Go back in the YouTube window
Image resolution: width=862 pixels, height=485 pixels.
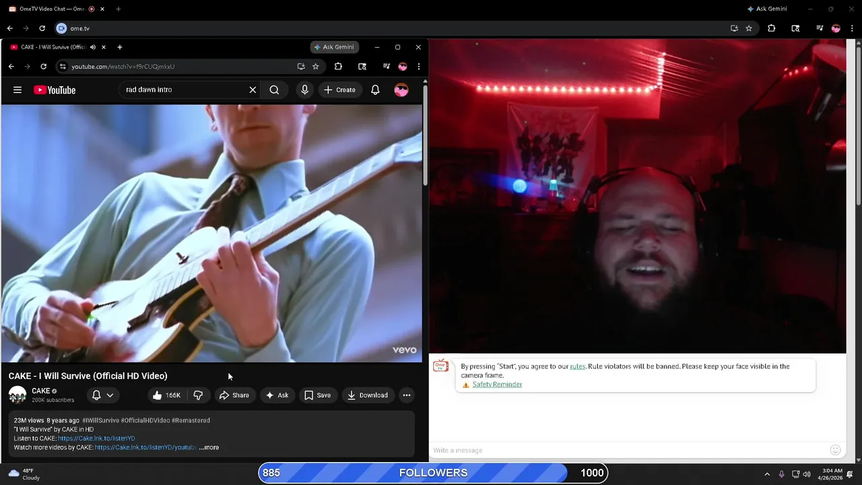point(11,67)
